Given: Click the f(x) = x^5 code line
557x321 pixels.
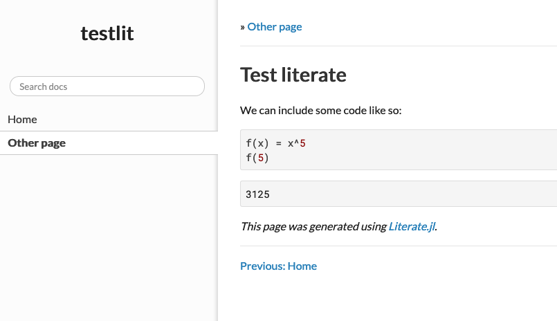Looking at the screenshot, I should [x=275, y=143].
